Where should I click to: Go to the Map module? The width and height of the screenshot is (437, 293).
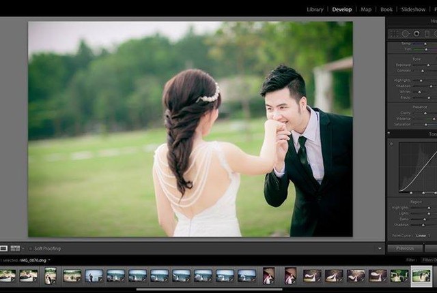click(366, 10)
